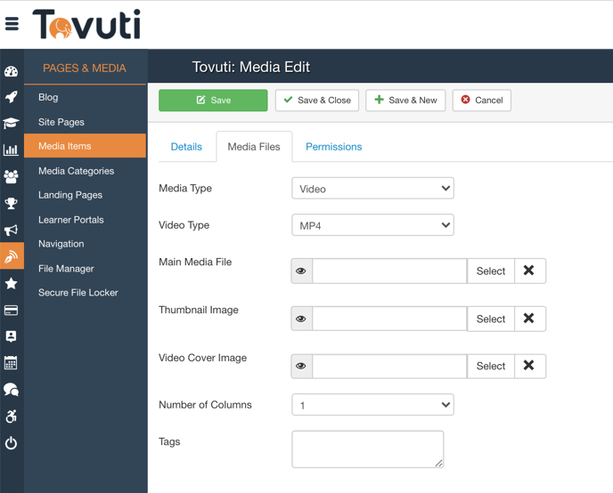
Task: Preview Main Media File with eye icon
Action: click(301, 271)
